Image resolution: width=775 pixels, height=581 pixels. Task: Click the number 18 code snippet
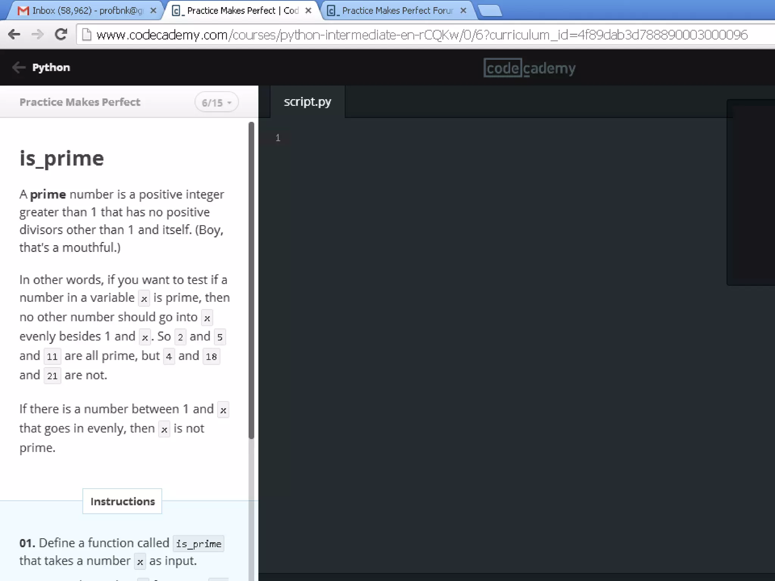click(x=211, y=356)
